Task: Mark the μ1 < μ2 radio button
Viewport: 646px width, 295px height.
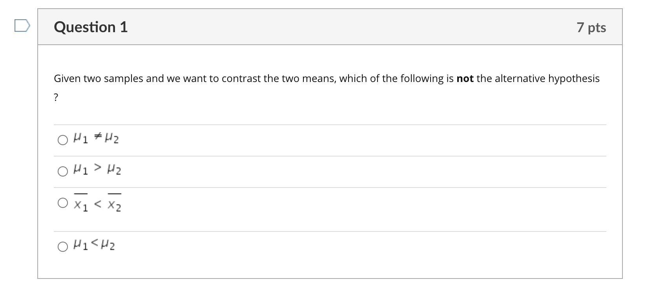Action: [x=63, y=247]
